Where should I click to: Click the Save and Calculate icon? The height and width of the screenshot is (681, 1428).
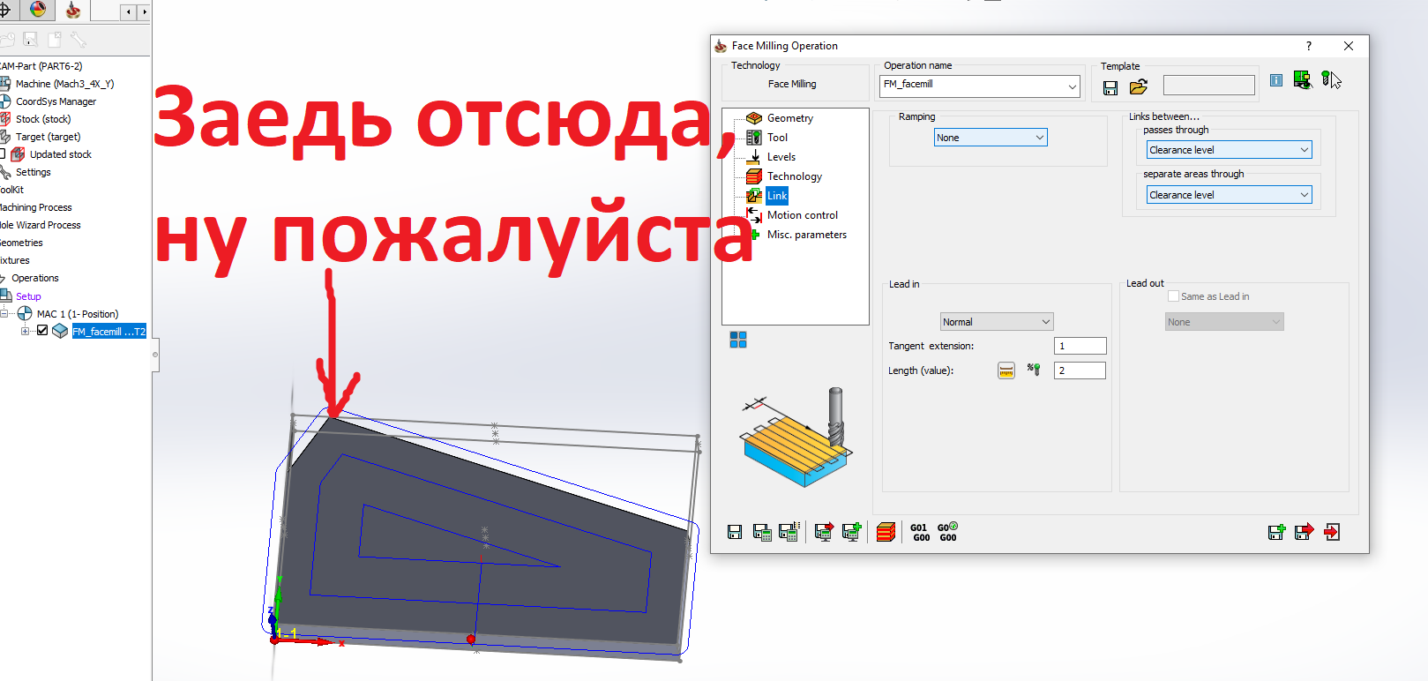(762, 532)
